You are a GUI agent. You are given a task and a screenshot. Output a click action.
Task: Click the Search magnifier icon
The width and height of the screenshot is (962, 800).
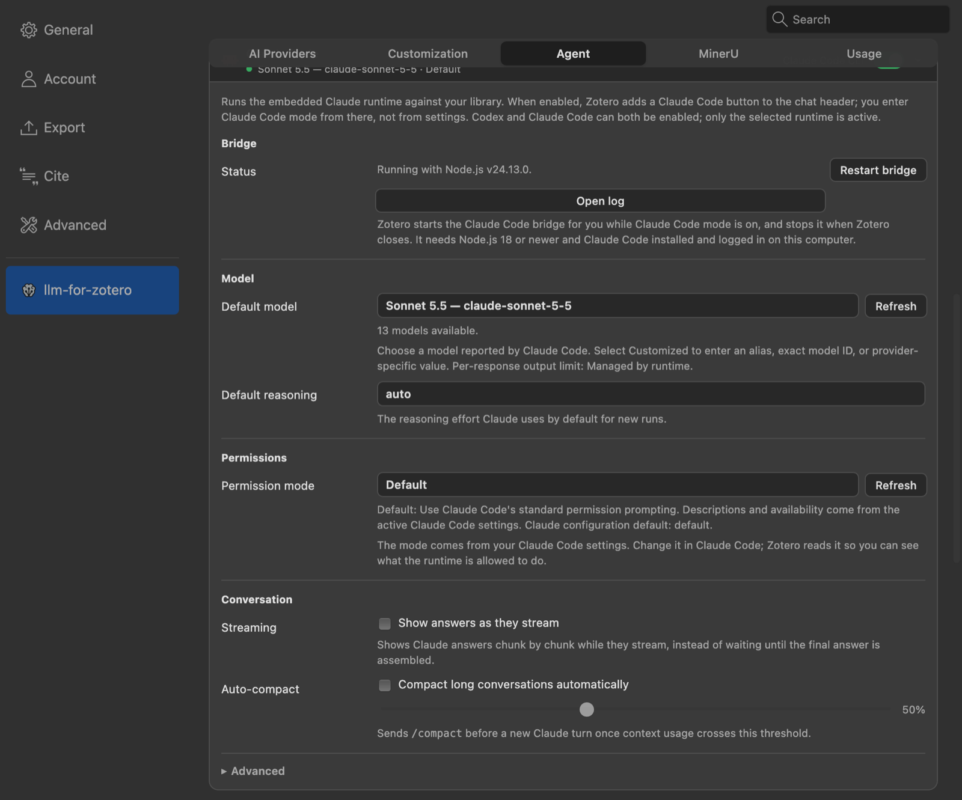tap(779, 19)
